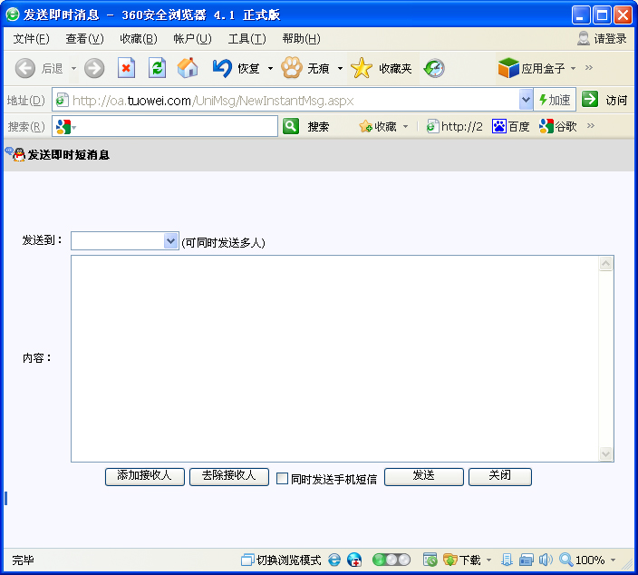This screenshot has height=575, width=638.
Task: Expand the 发送到 recipient dropdown
Action: click(170, 240)
